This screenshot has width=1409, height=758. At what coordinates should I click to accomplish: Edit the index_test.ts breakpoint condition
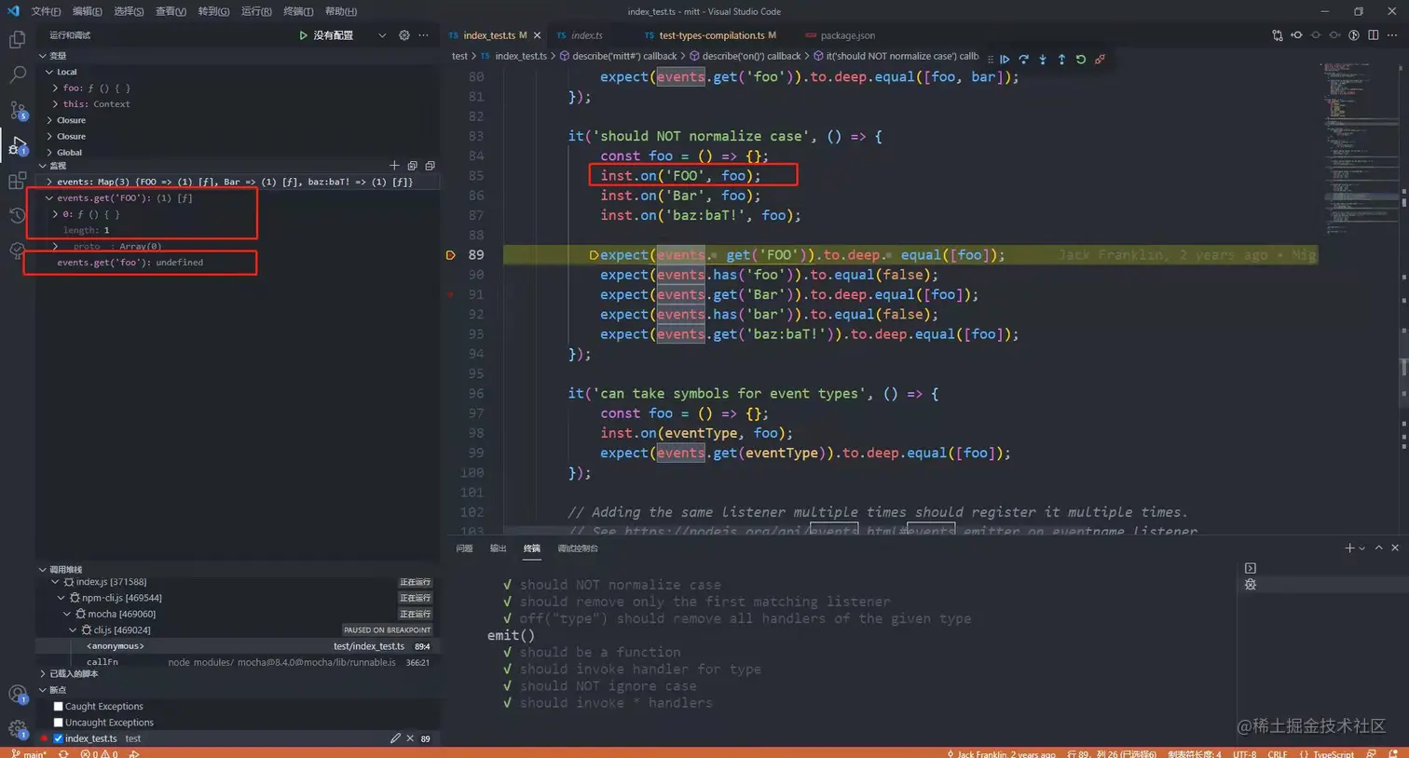[395, 738]
